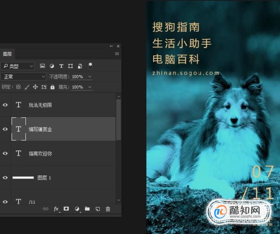This screenshot has width=280, height=234.
Task: Select the /11 layer name
Action: click(32, 202)
